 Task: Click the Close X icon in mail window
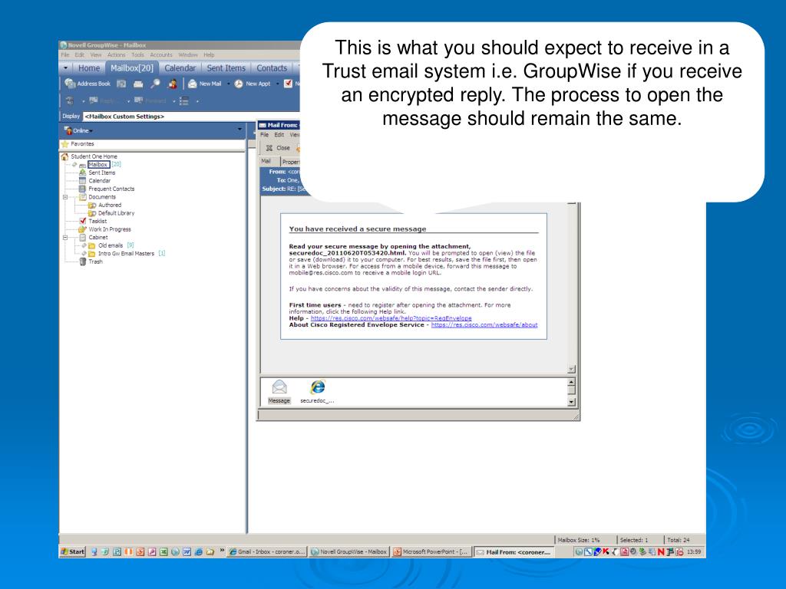click(269, 148)
